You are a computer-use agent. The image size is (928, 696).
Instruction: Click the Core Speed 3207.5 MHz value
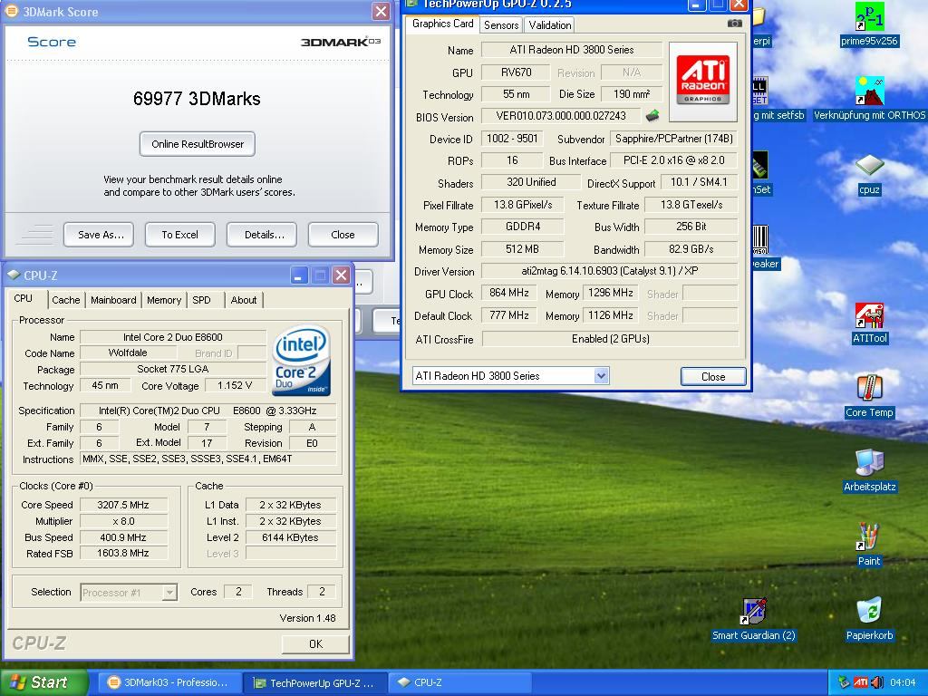pyautogui.click(x=123, y=505)
